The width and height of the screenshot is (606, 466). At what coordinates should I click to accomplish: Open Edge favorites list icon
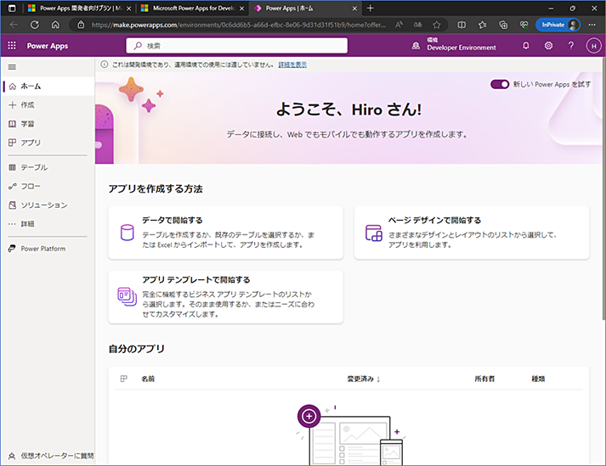[482, 25]
